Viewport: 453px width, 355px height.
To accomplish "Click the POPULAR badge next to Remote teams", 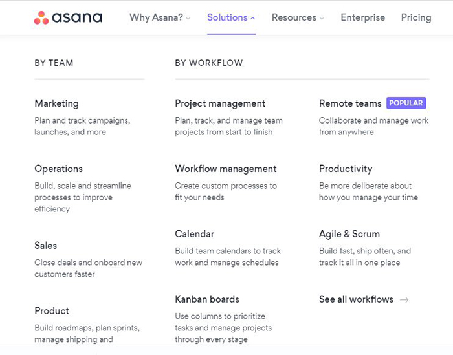I will [x=406, y=103].
